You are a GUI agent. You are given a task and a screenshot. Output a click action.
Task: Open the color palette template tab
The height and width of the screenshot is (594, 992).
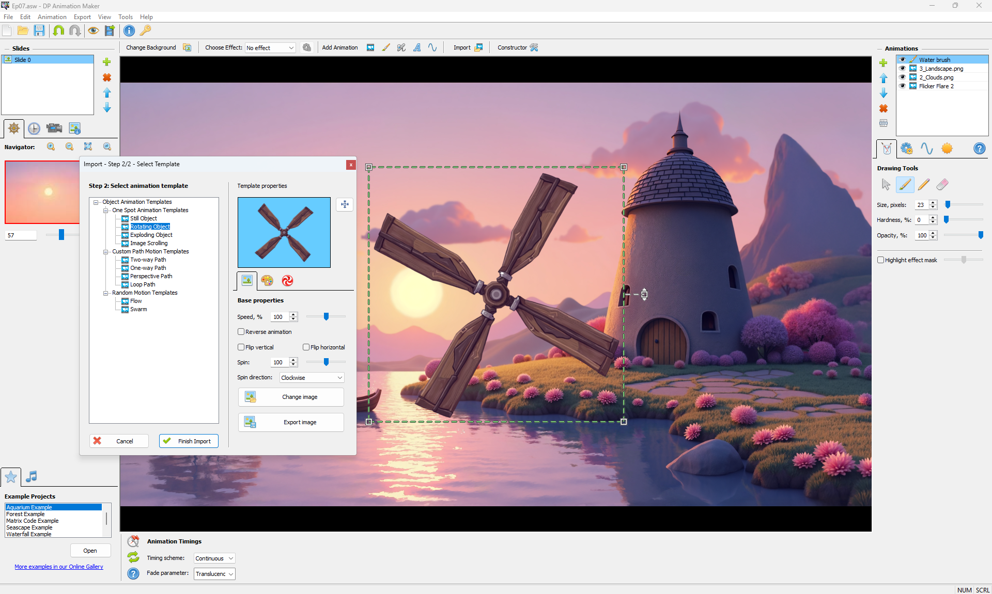pyautogui.click(x=267, y=280)
